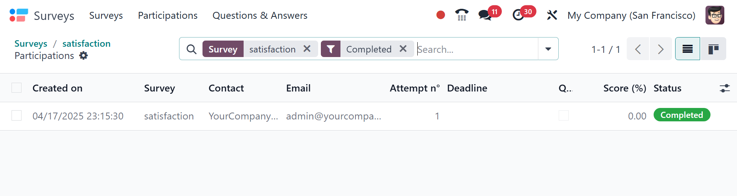Click the Participations gear settings icon
This screenshot has height=196, width=737.
[83, 56]
